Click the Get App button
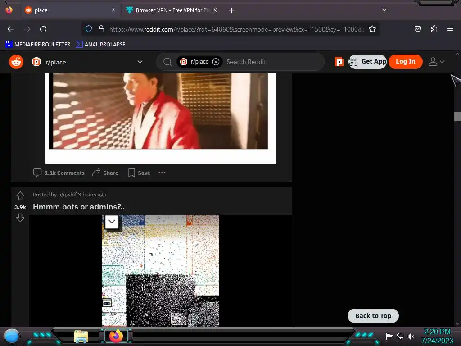The image size is (461, 346). [367, 62]
